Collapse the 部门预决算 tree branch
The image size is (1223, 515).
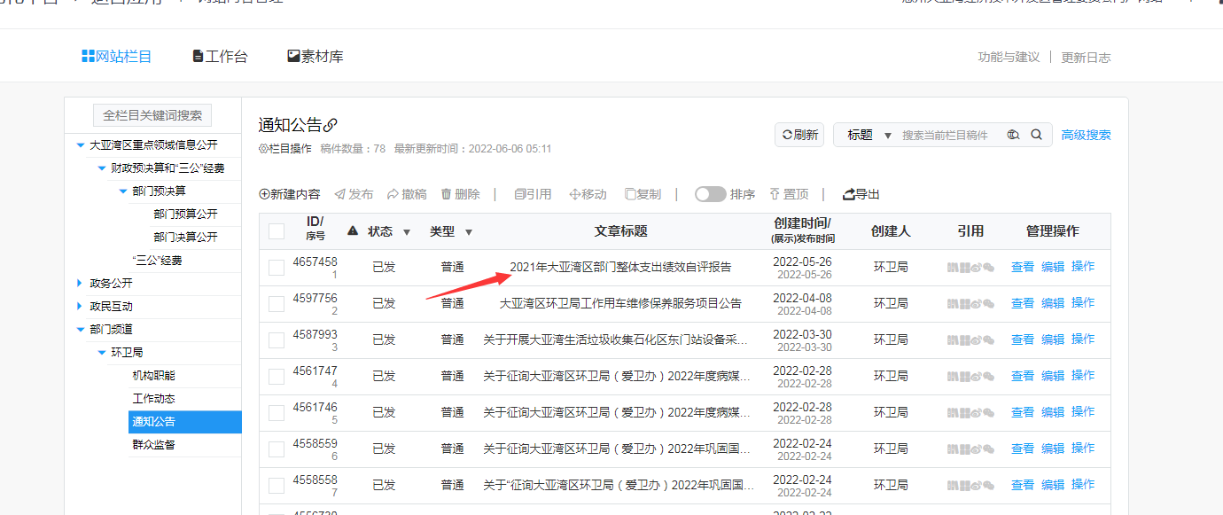pos(124,191)
